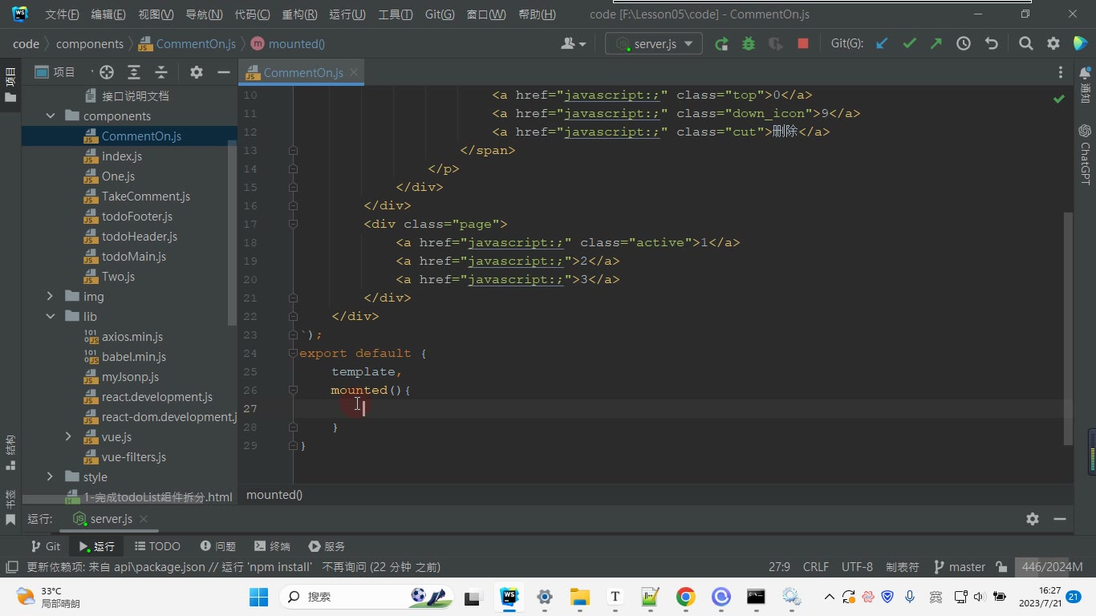Open TakeComment.js in project tree
1096x616 pixels.
146,197
